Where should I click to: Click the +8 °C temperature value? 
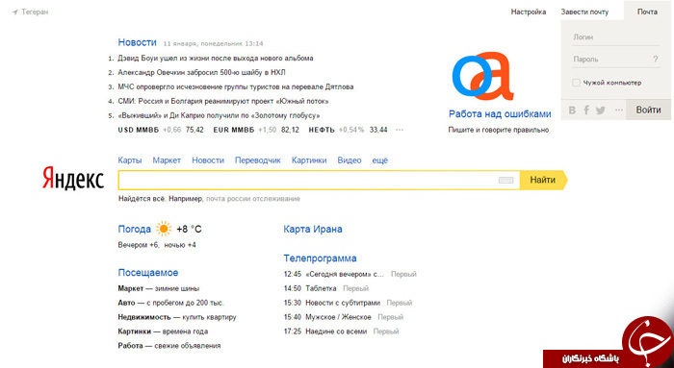click(x=189, y=229)
